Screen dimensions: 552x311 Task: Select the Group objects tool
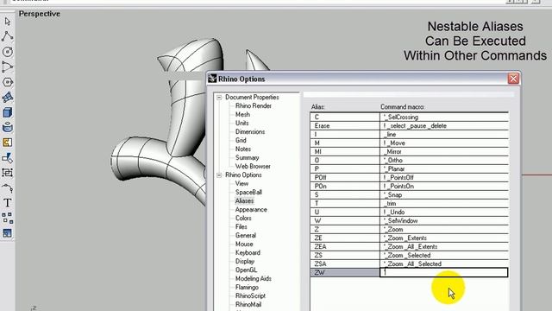[8, 173]
